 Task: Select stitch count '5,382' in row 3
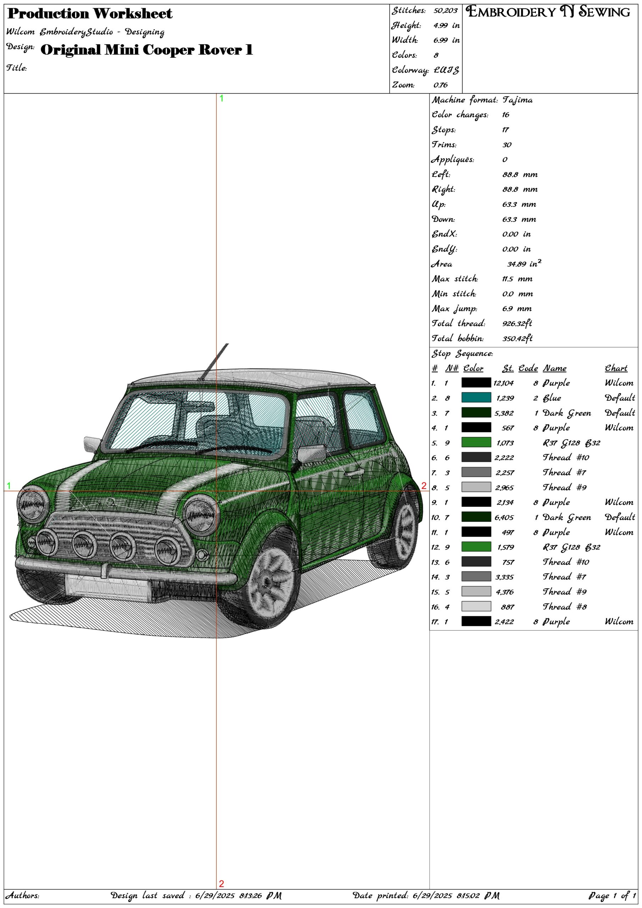[504, 413]
